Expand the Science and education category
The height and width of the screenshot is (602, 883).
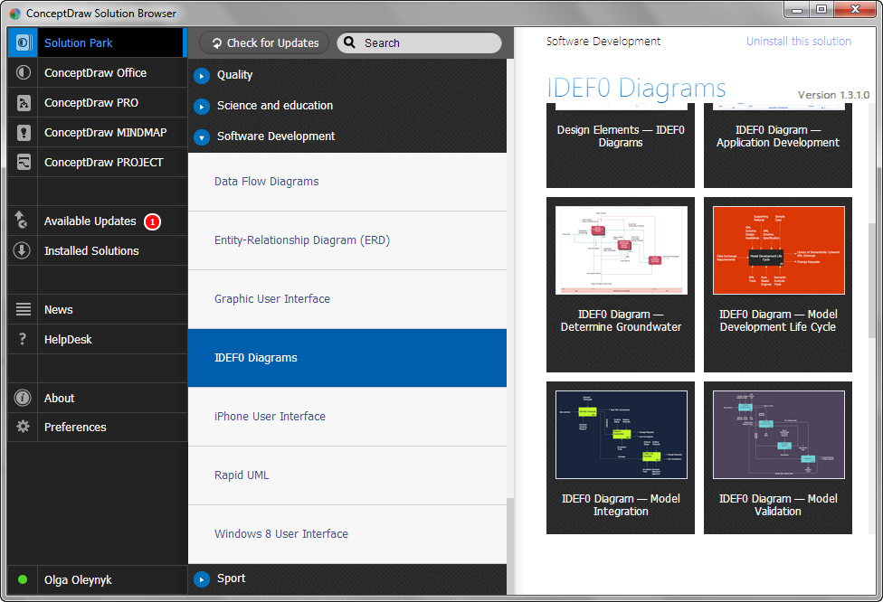coord(202,107)
